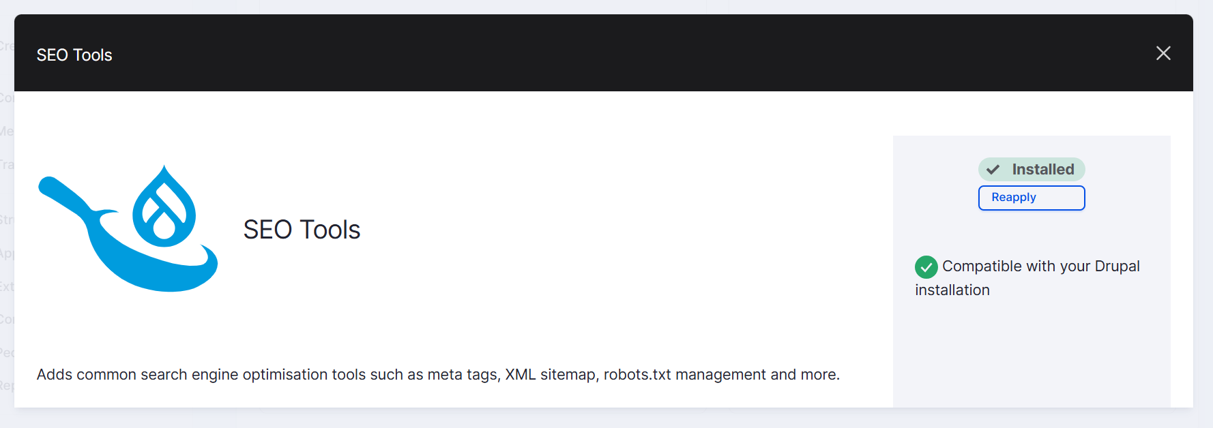Open Configuration from the admin sidebar
1213x428 pixels.
[x=7, y=318]
